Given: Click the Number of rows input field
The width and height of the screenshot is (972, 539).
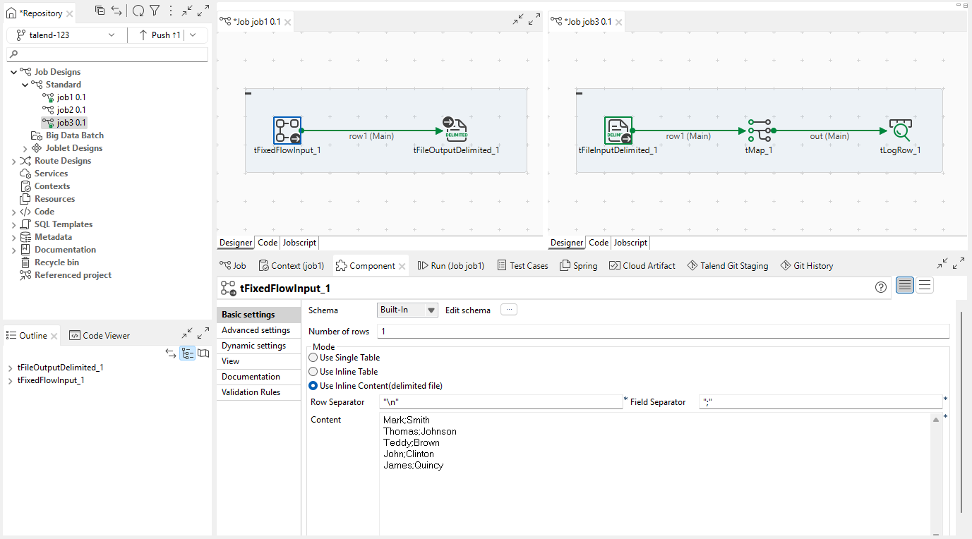Looking at the screenshot, I should tap(664, 332).
